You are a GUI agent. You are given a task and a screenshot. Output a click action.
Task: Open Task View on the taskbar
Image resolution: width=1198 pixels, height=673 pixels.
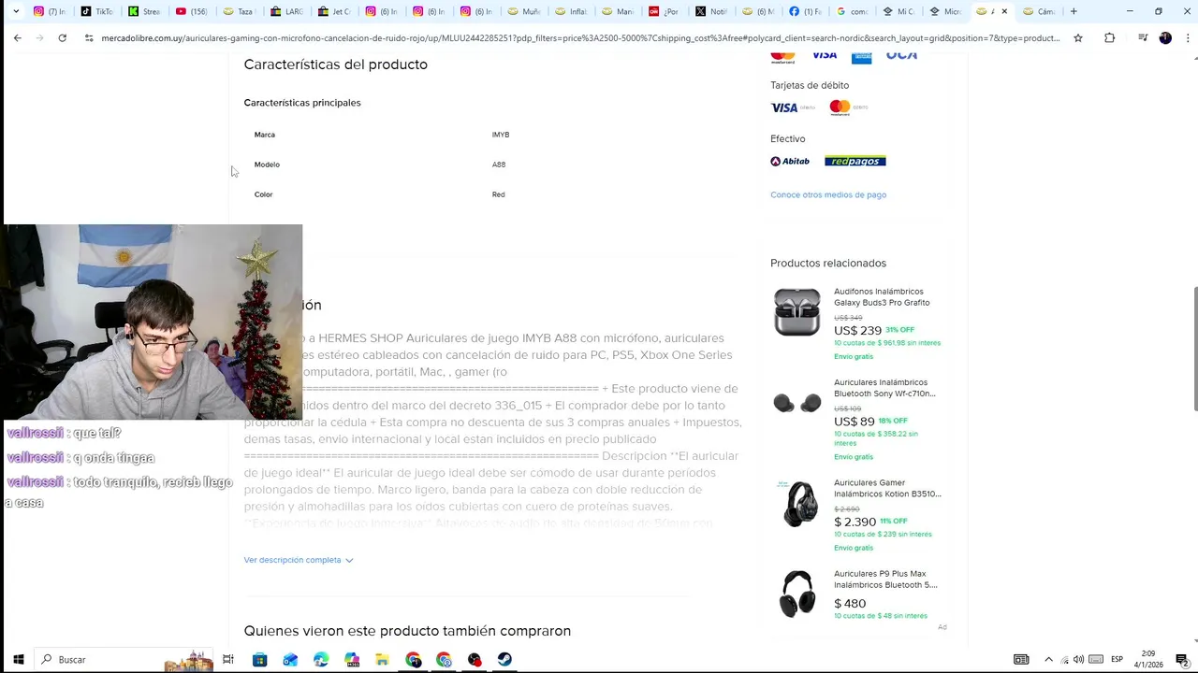[227, 659]
